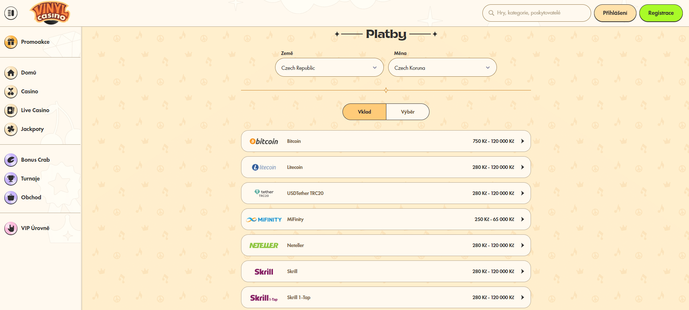Viewport: 689px width, 310px height.
Task: Click the Bonus Crab icon
Action: 11,160
